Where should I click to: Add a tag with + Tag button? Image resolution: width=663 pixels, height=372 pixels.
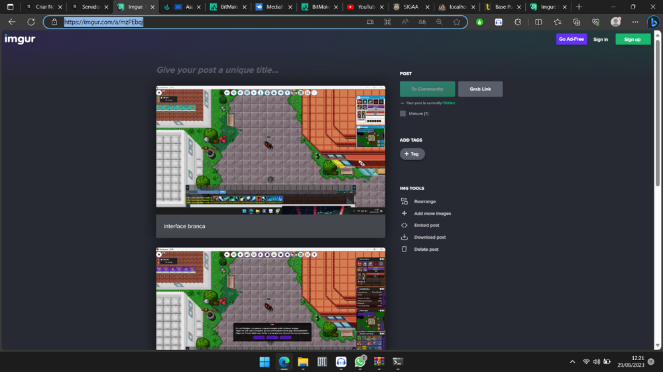pos(412,154)
